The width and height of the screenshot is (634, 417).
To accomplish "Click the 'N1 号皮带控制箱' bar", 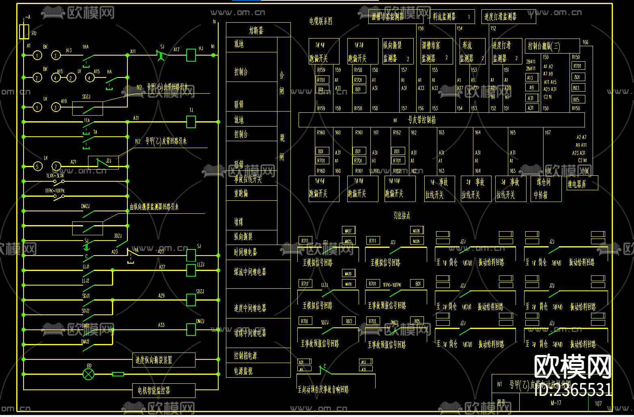I will [x=442, y=120].
